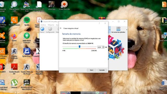Maximize the VirtualBox manager window
This screenshot has width=167, height=94.
(x=119, y=21)
